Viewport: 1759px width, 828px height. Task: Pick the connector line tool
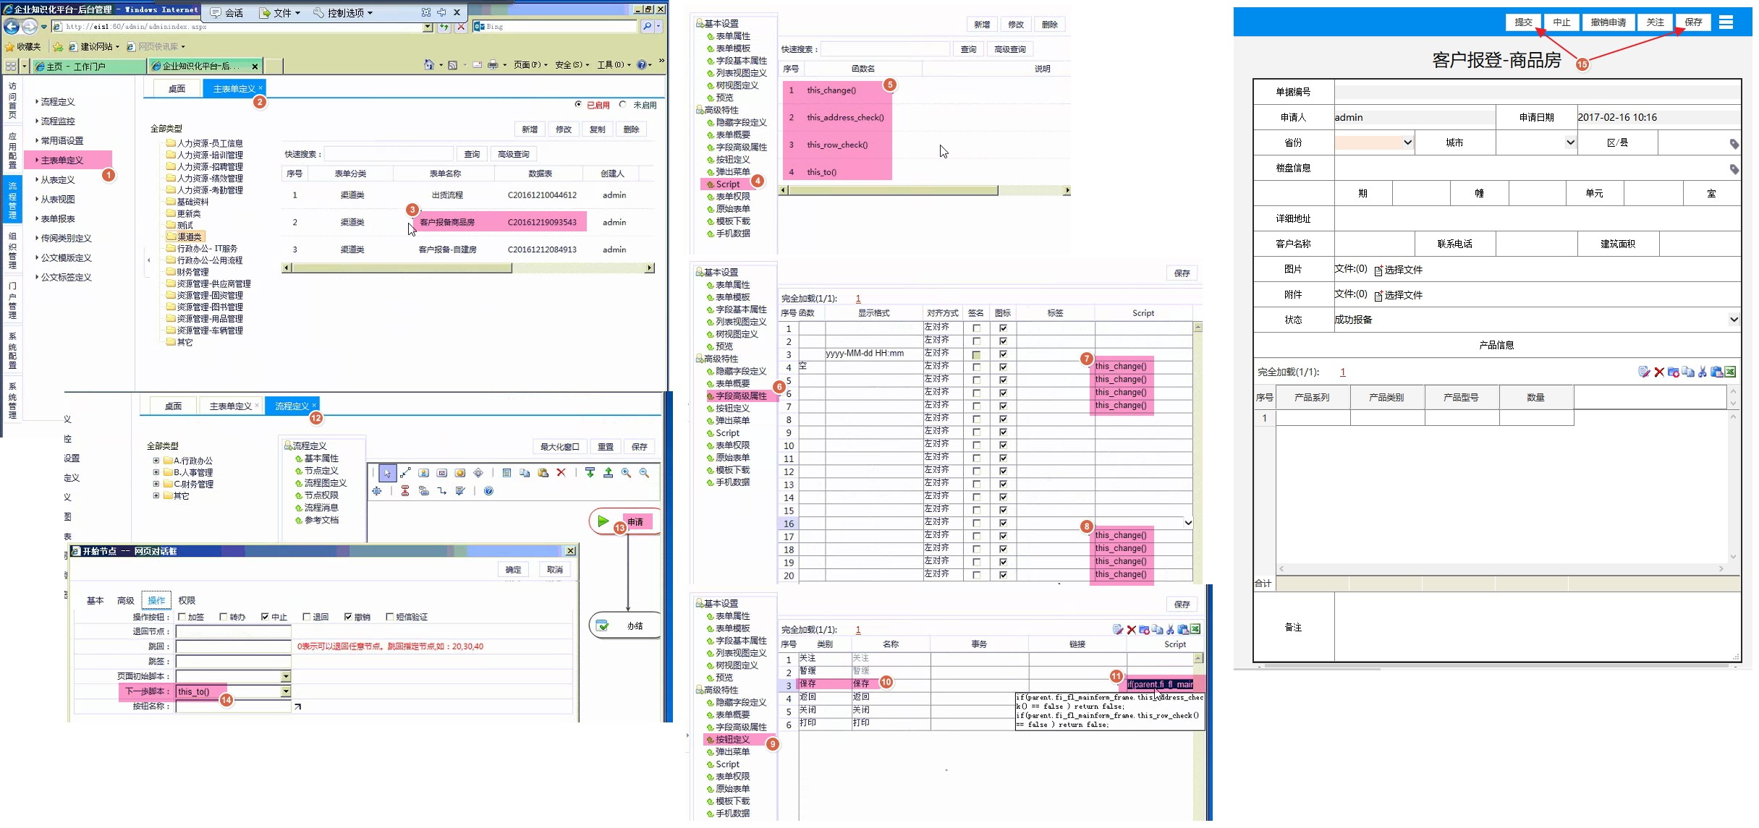tap(405, 473)
